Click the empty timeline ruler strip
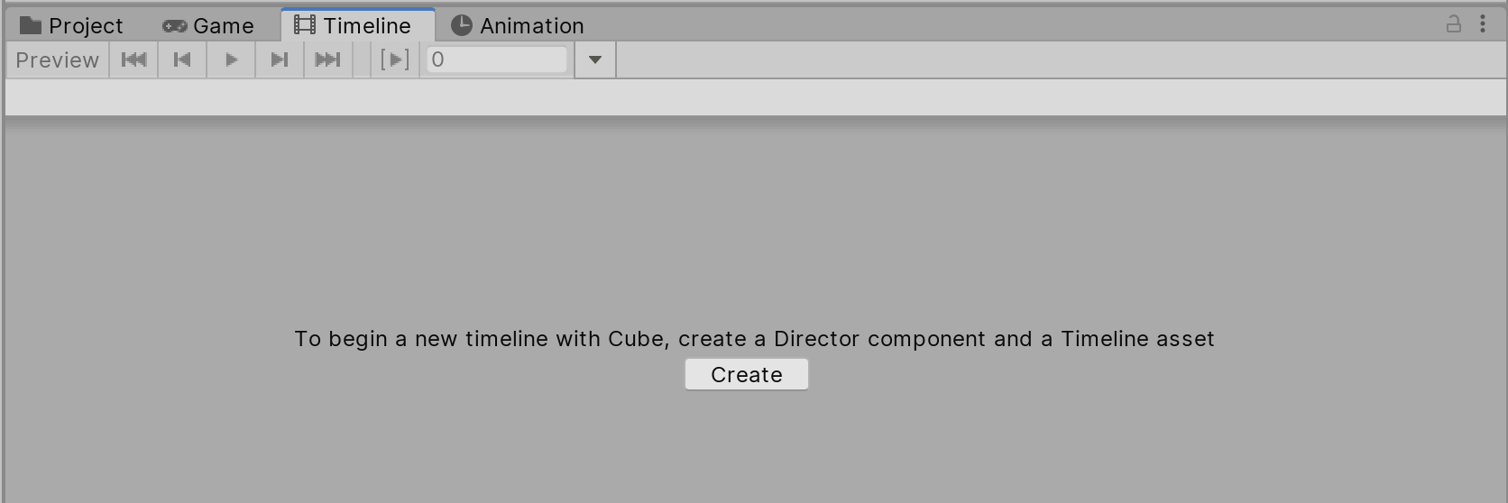The image size is (1508, 503). (755, 97)
